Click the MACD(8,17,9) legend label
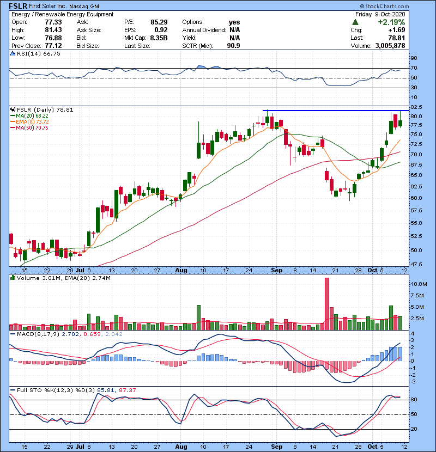 [x=38, y=334]
